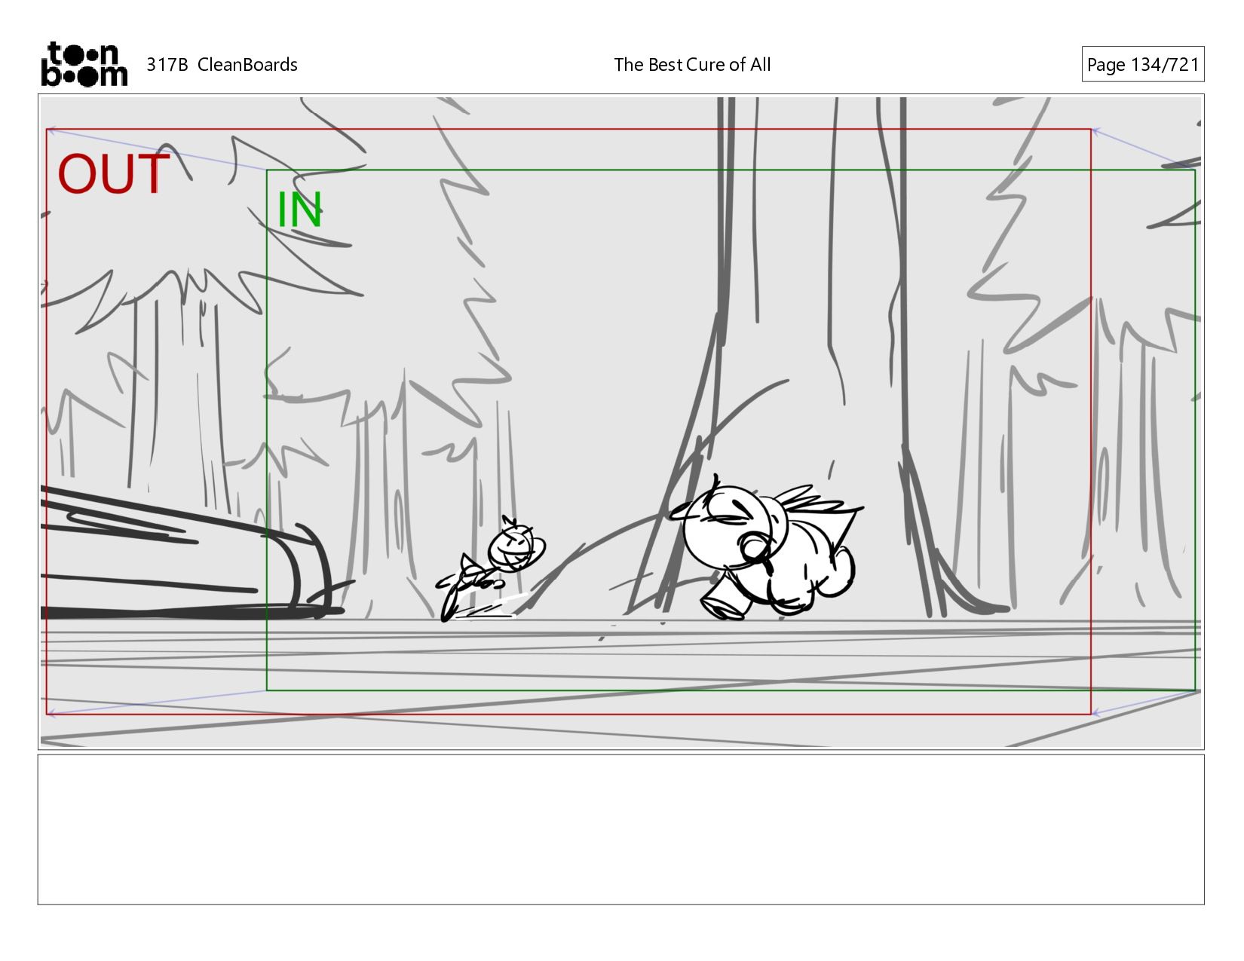Select the title 'The Best Cure of All'
The image size is (1244, 961).
692,65
